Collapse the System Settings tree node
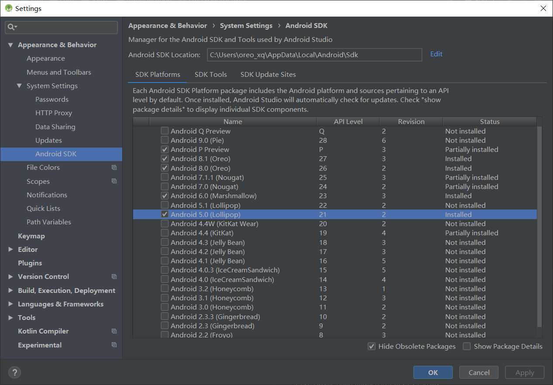Screen dimensions: 553x385 [19, 86]
